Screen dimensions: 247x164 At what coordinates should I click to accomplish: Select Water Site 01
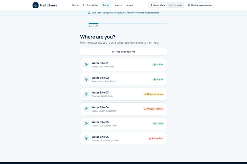pos(123,65)
